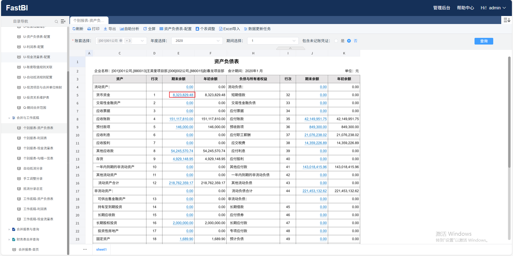Viewport: 513px width, 256px height.
Task: Open the 年度选择 2020 dropdown
Action: coord(197,41)
